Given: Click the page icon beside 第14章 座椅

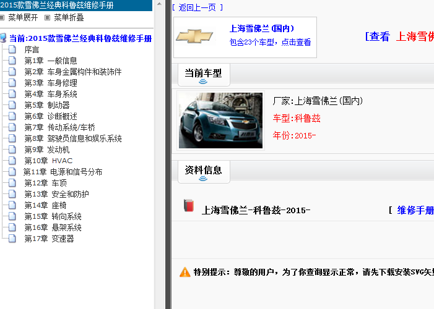Looking at the screenshot, I should click(x=12, y=205).
